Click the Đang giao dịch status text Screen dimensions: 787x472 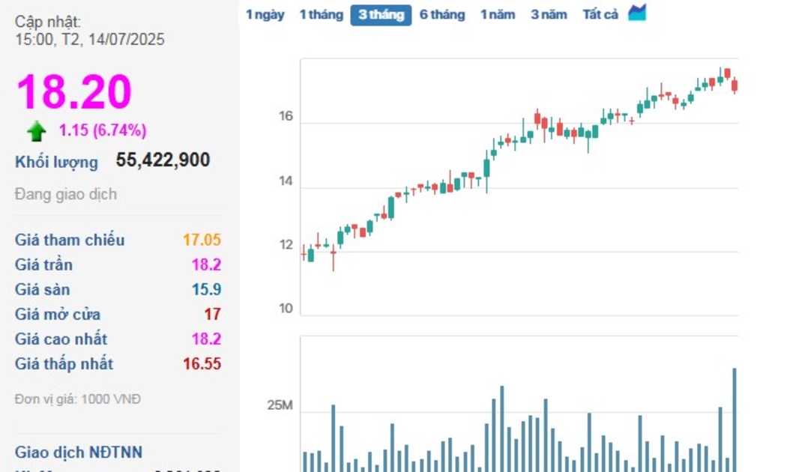[66, 195]
